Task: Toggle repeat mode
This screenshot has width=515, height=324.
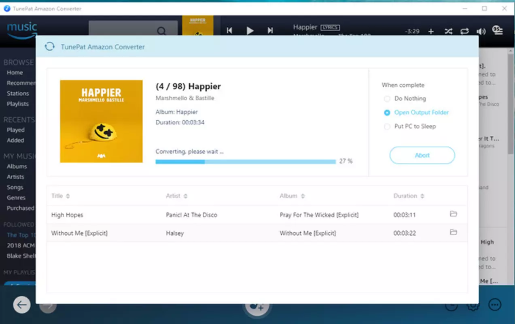Action: (464, 31)
